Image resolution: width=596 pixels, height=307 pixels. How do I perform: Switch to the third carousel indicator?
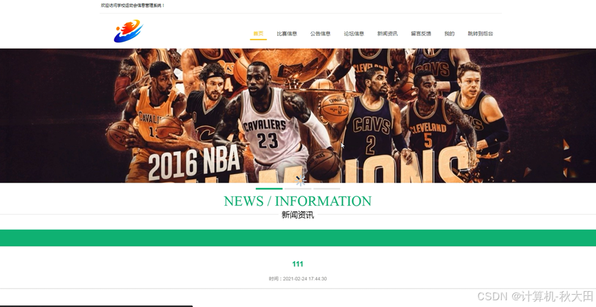pos(327,188)
